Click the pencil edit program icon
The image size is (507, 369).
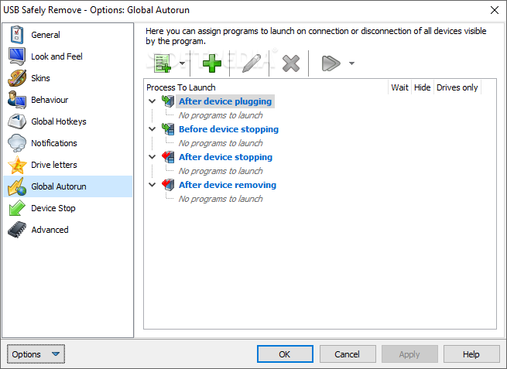(x=252, y=63)
